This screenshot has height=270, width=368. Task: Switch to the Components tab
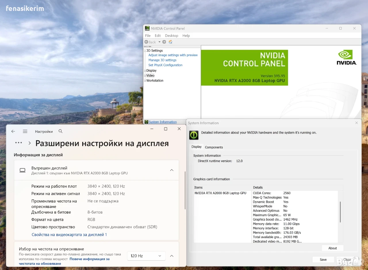214,147
